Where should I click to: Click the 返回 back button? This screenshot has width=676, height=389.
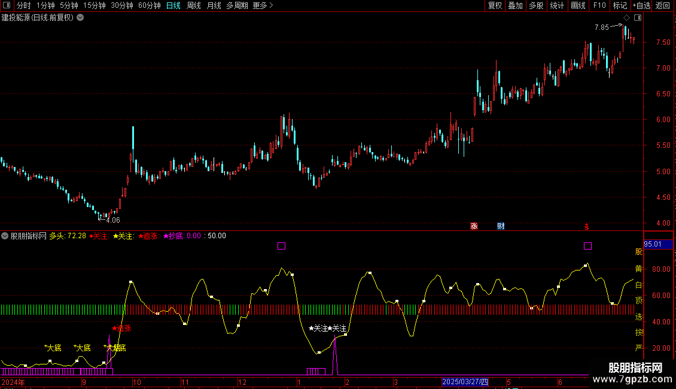(663, 5)
